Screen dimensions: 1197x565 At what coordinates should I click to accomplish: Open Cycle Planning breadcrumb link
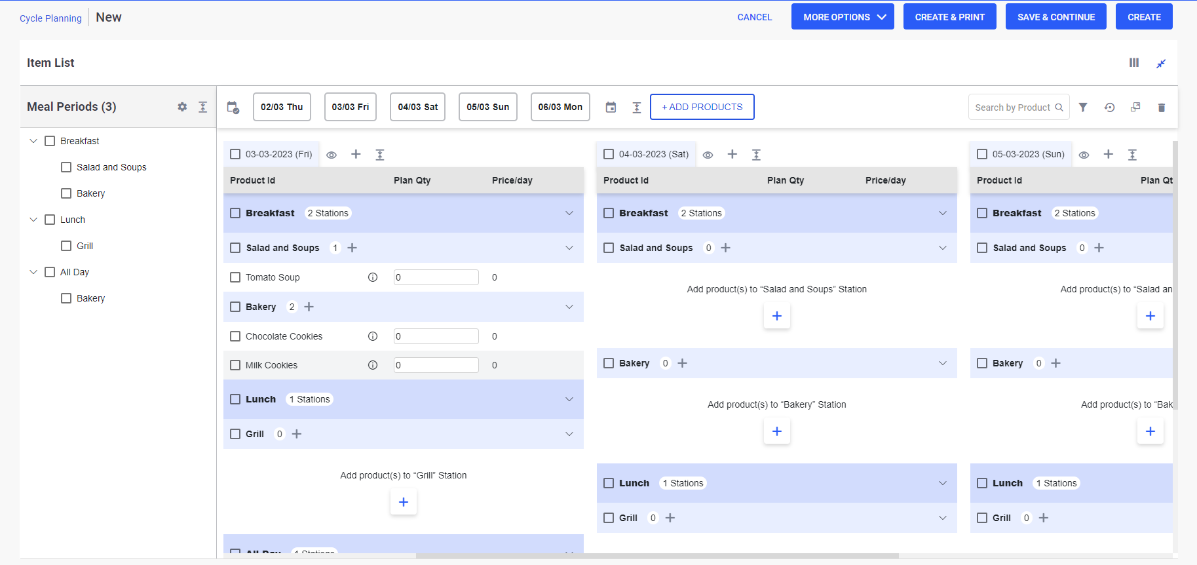[50, 18]
